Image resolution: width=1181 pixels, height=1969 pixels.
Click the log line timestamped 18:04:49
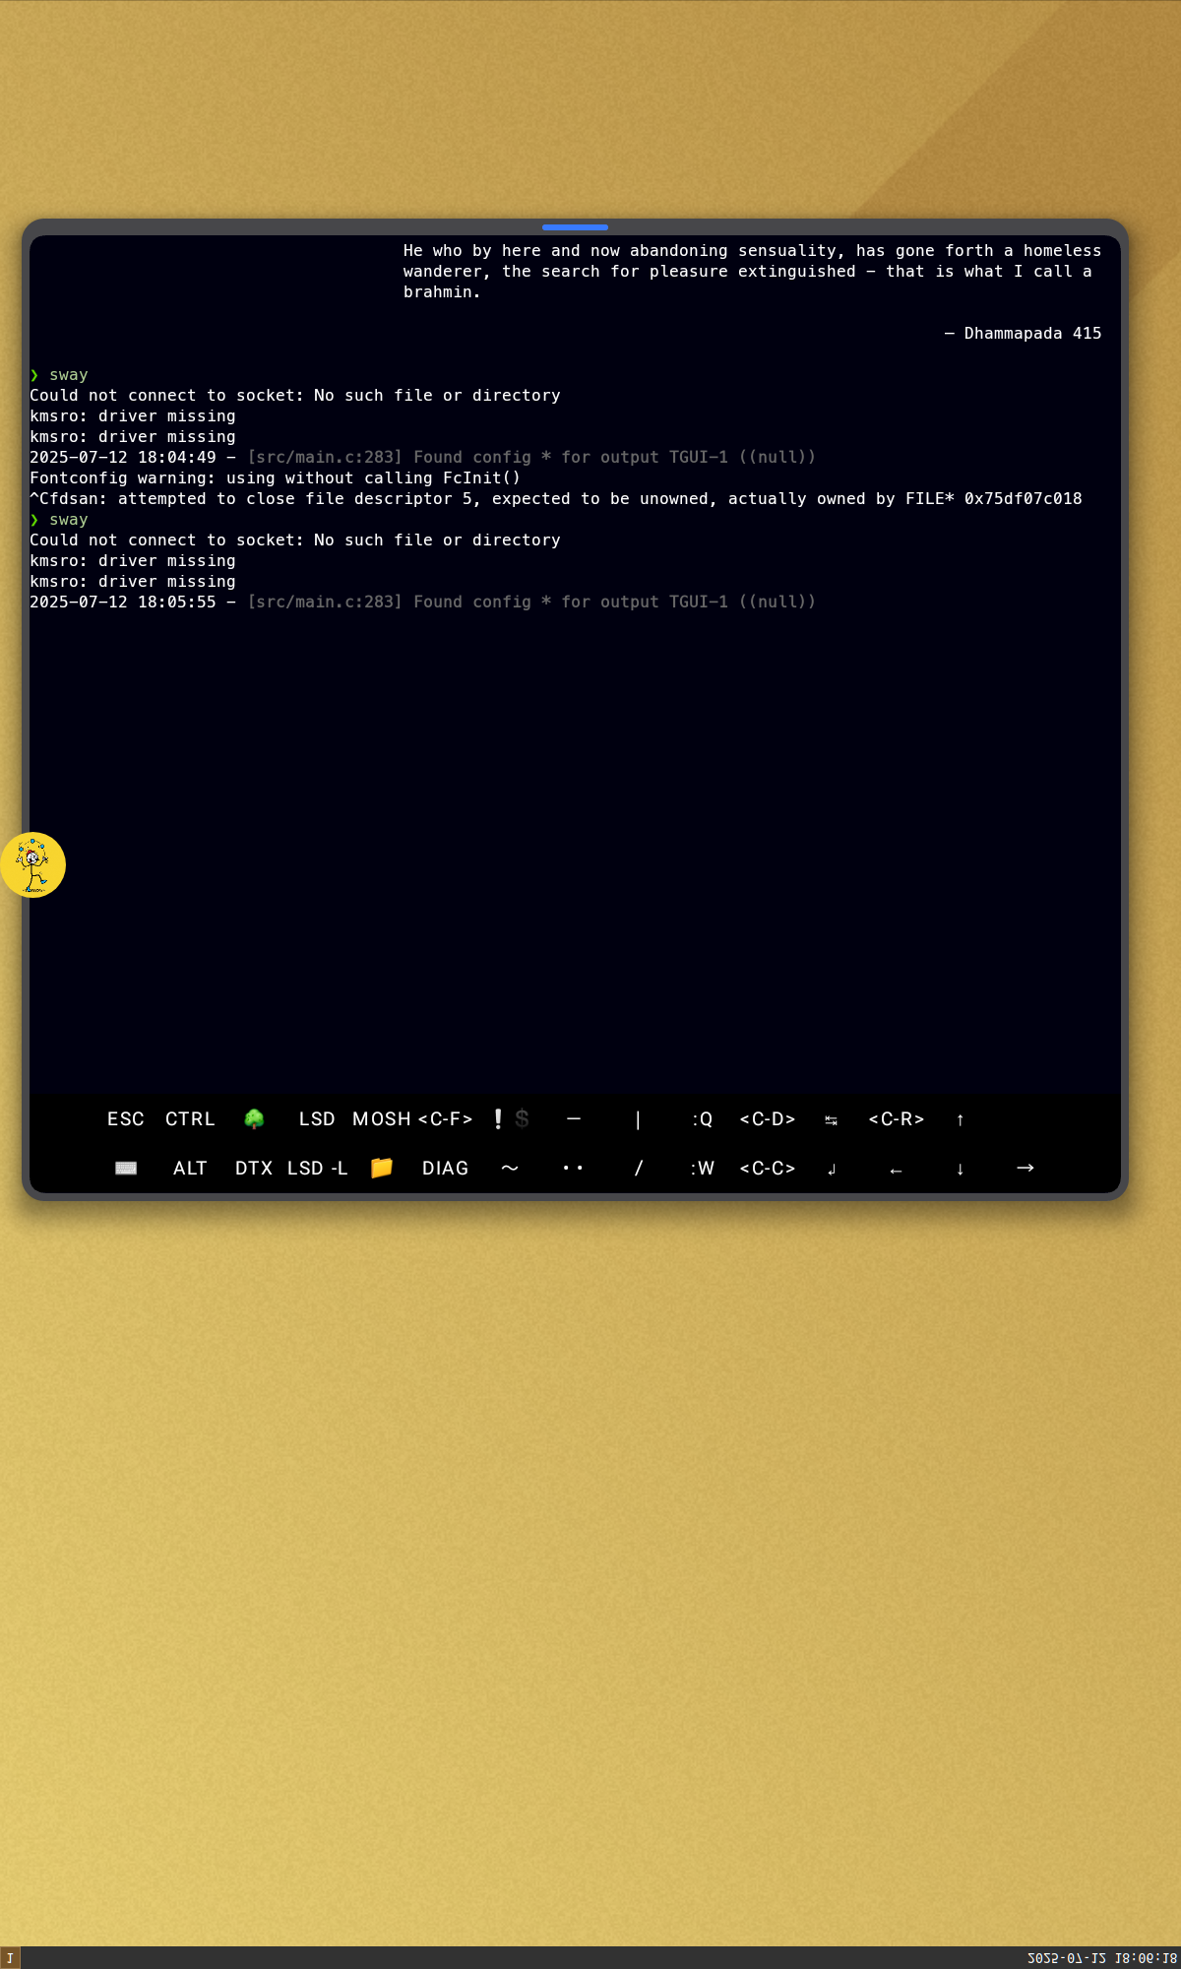(422, 458)
